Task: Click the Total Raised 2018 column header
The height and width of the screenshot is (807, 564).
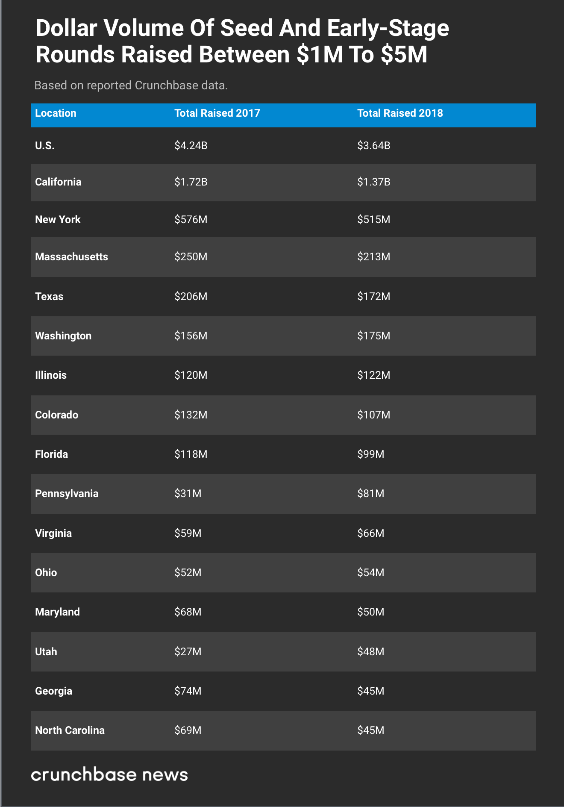Action: (x=400, y=113)
